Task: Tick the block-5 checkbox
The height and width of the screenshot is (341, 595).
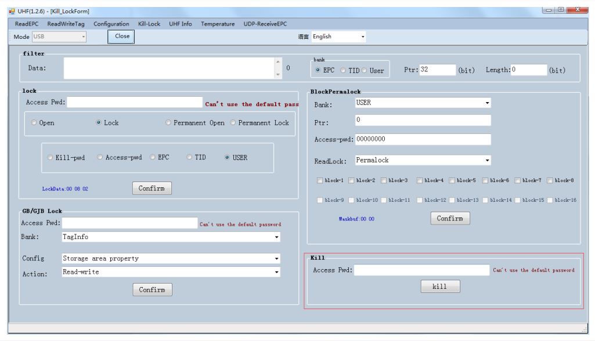Action: coord(452,180)
